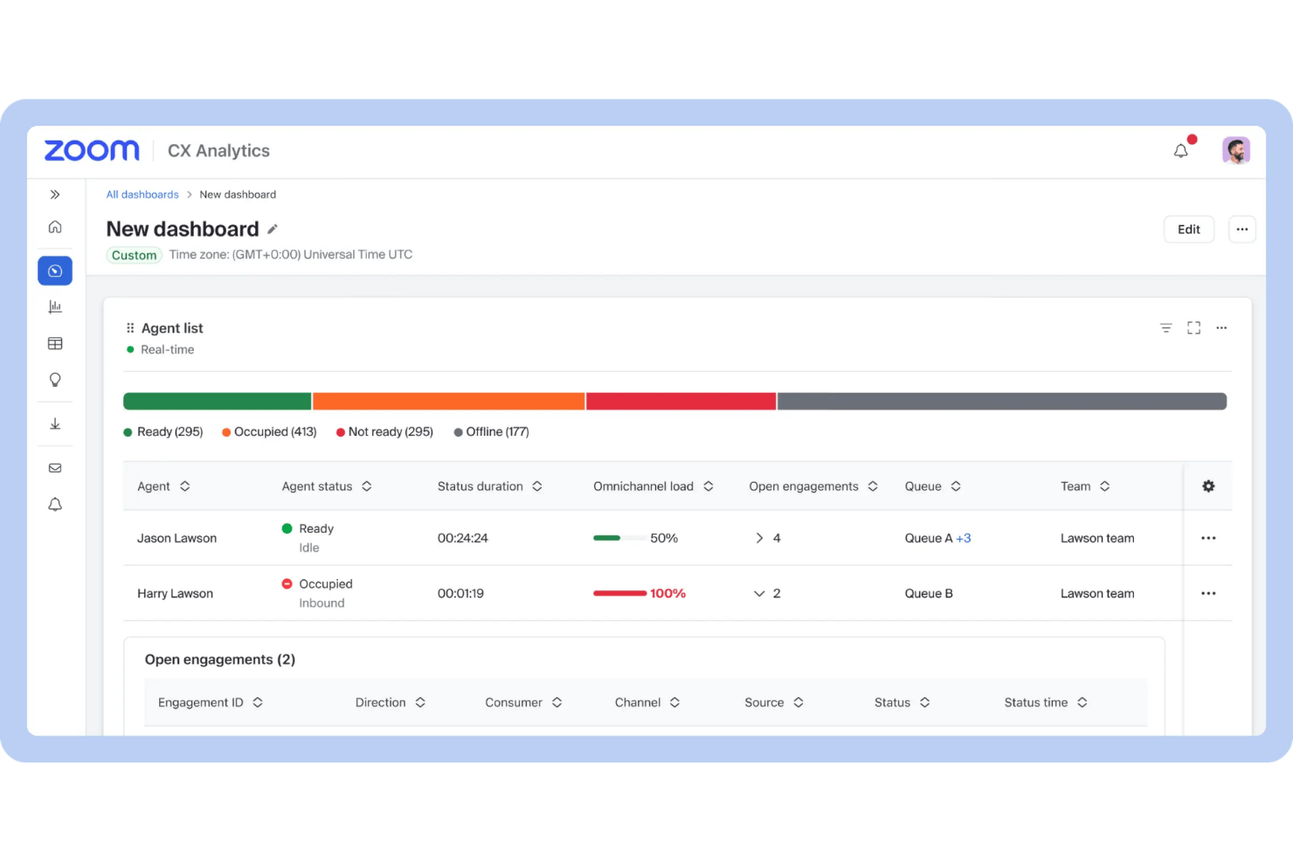Click the orange Occupied bar segment
1293x862 pixels.
click(x=449, y=401)
